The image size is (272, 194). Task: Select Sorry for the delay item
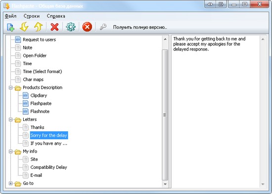tap(49, 135)
